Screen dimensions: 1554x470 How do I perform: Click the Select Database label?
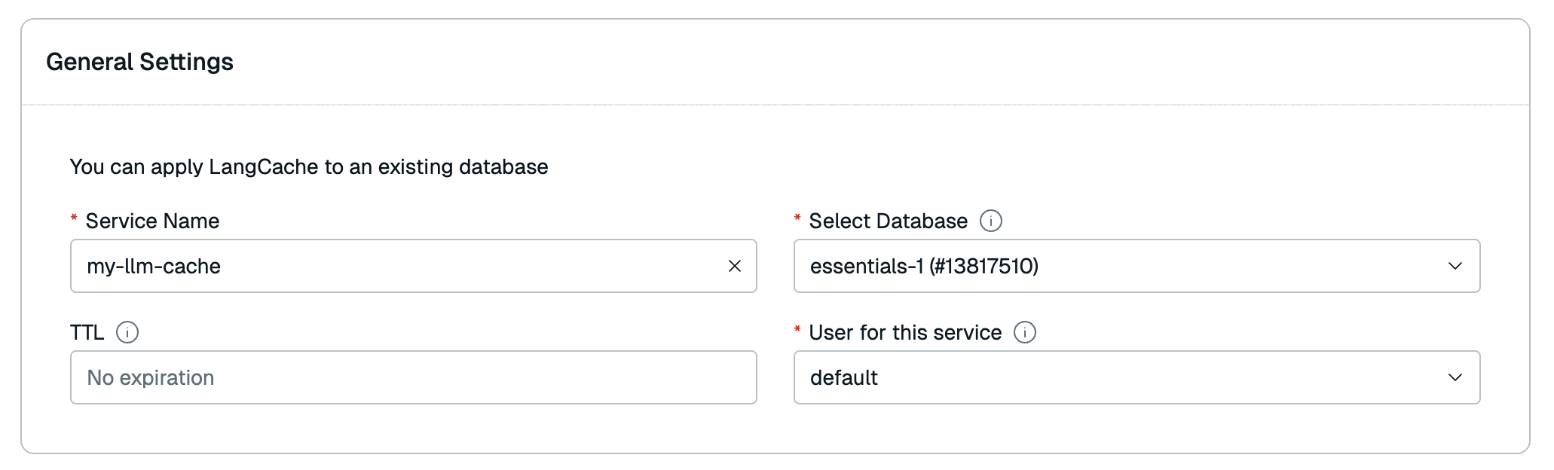pos(888,221)
